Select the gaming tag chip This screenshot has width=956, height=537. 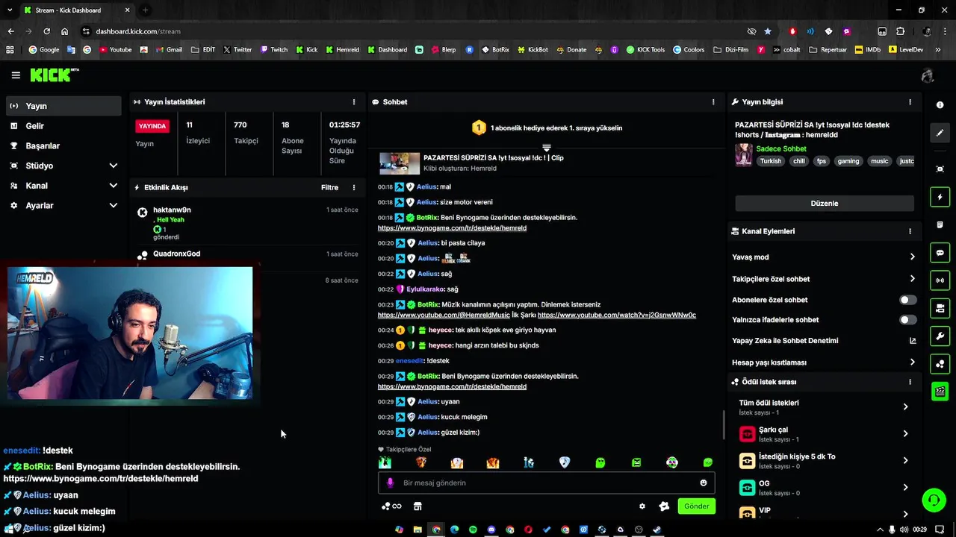coord(848,161)
